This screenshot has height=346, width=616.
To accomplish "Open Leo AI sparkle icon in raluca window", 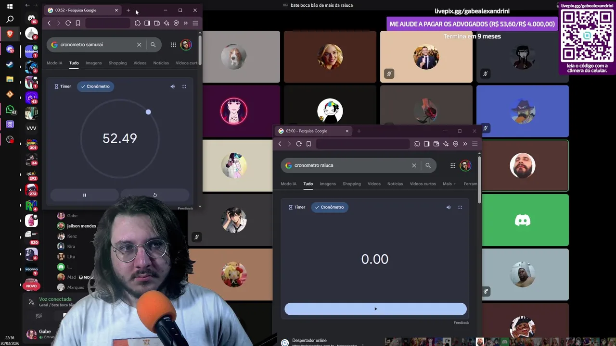I will (446, 144).
